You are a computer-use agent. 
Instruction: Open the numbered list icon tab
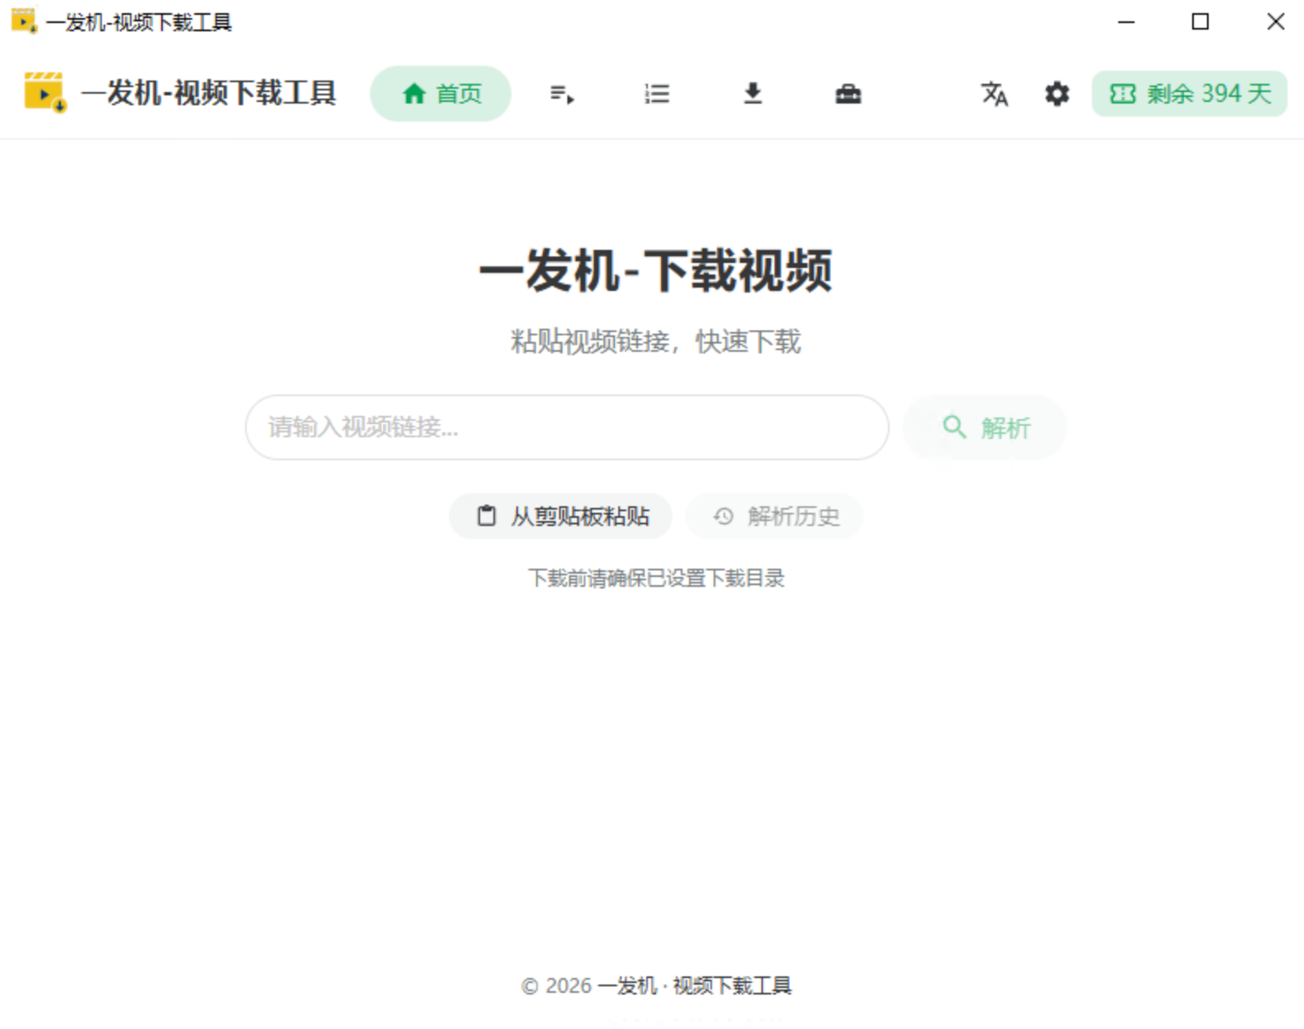tap(657, 94)
